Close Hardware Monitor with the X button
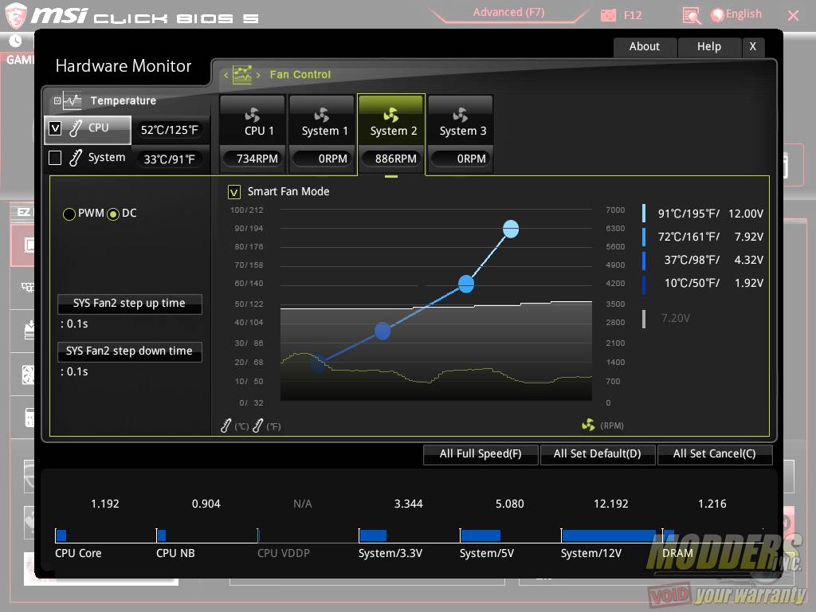This screenshot has height=612, width=816. [752, 47]
